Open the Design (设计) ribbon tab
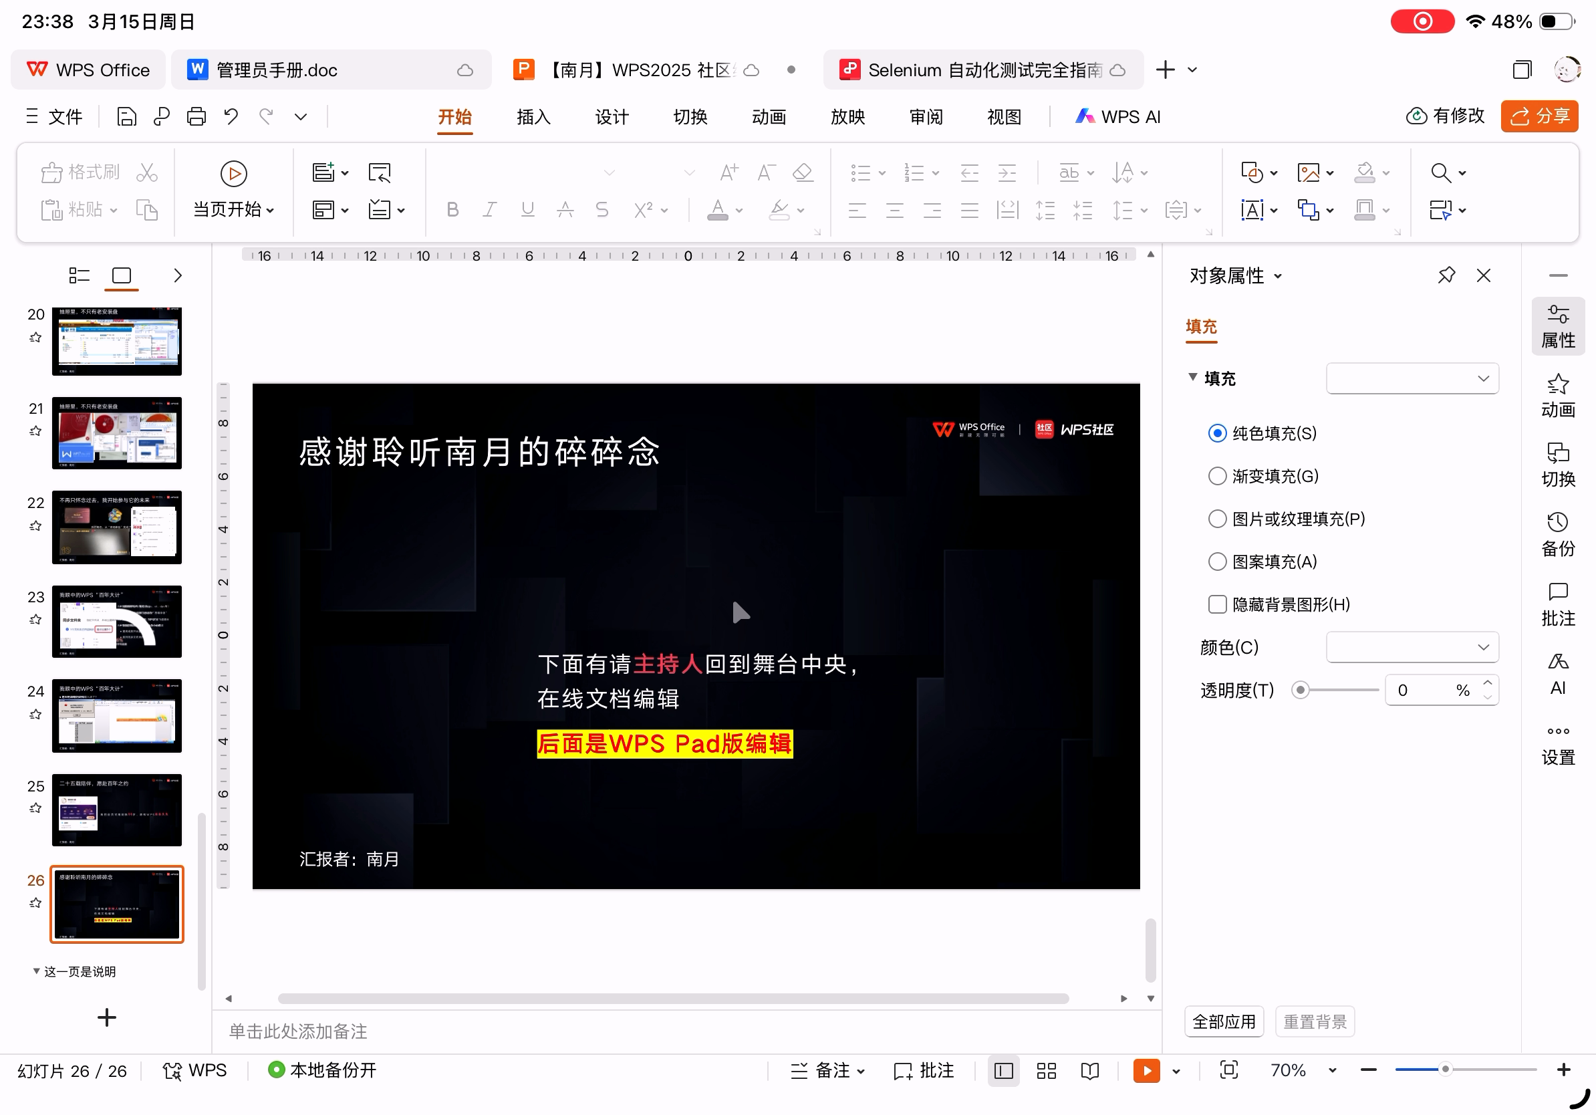1596x1115 pixels. tap(612, 117)
